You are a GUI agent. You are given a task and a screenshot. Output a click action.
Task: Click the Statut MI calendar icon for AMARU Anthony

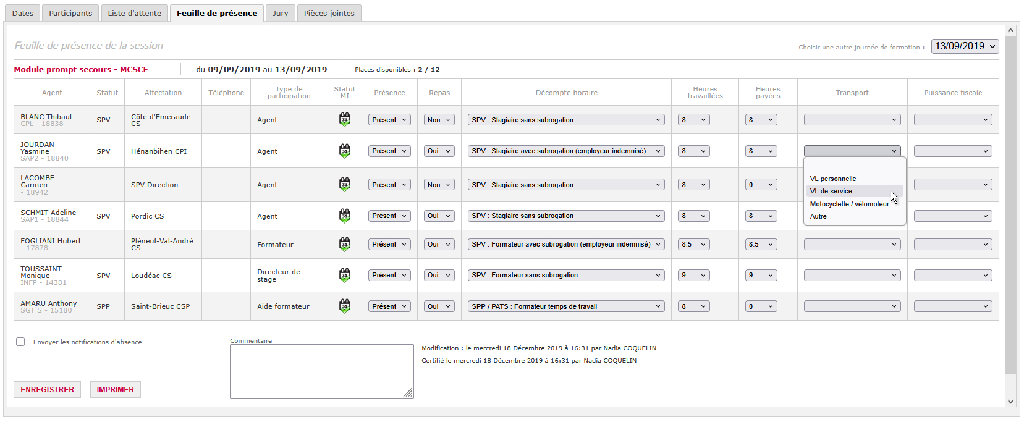(345, 306)
